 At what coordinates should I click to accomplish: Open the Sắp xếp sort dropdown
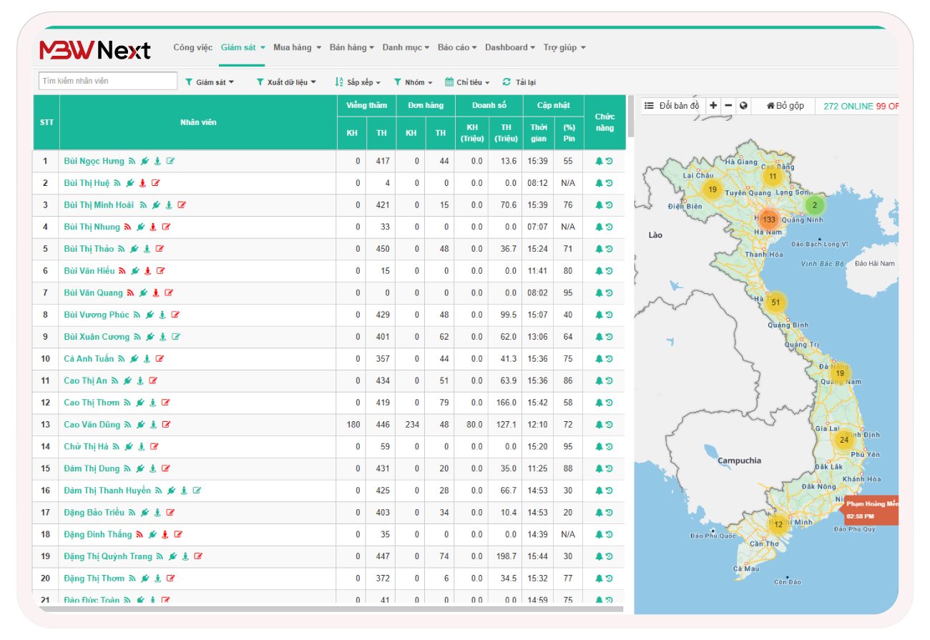click(358, 82)
